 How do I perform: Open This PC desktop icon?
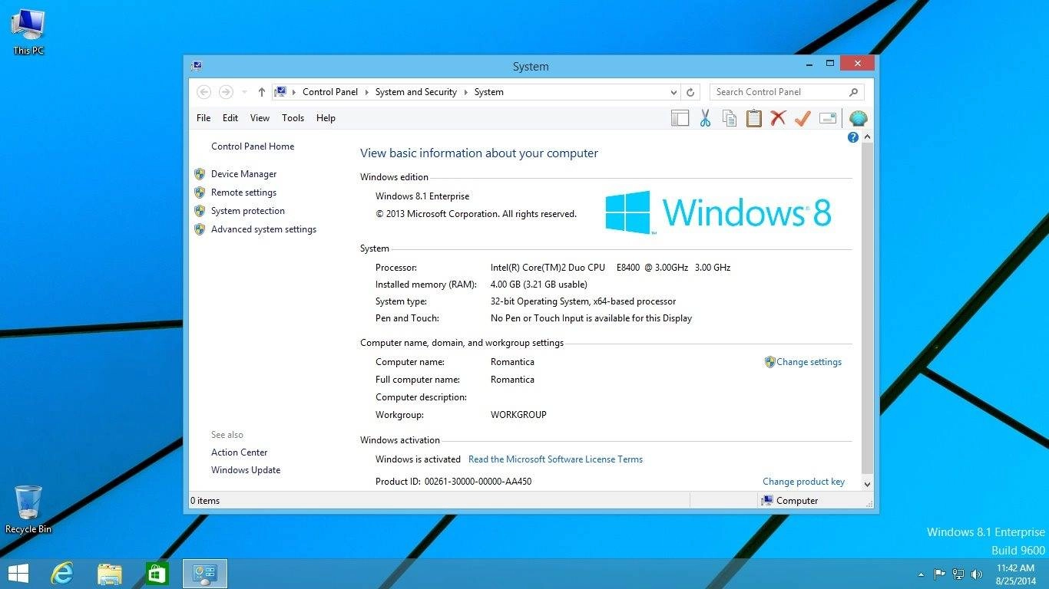[x=28, y=32]
